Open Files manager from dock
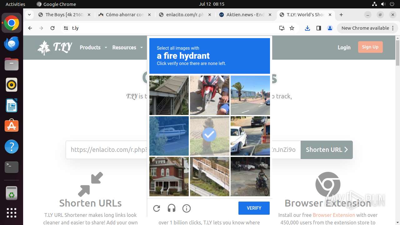This screenshot has width=400, height=225. coord(12,64)
